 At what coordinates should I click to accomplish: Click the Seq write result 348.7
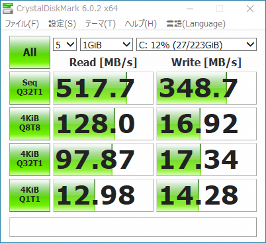pyautogui.click(x=206, y=88)
